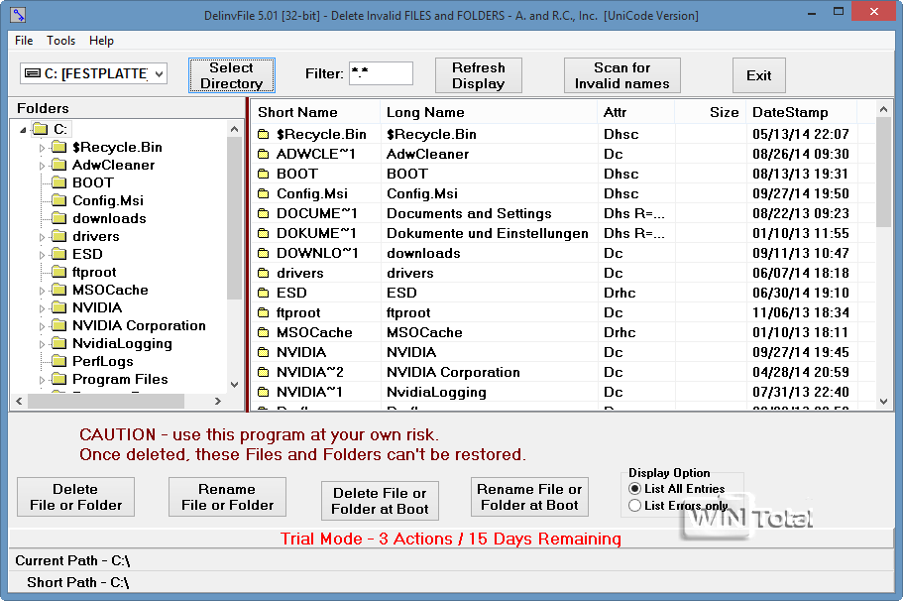Click folder icon of NVIDIA~1 list row
This screenshot has width=903, height=601.
(264, 392)
